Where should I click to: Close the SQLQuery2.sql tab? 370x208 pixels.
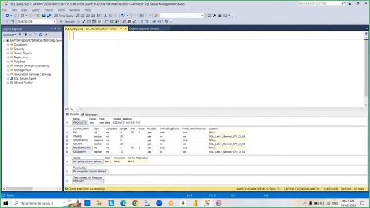click(x=125, y=29)
